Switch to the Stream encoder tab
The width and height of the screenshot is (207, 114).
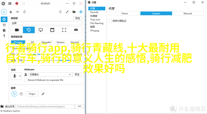click(61, 42)
